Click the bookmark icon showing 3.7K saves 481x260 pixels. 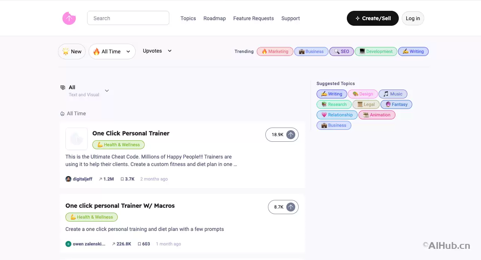(x=122, y=179)
